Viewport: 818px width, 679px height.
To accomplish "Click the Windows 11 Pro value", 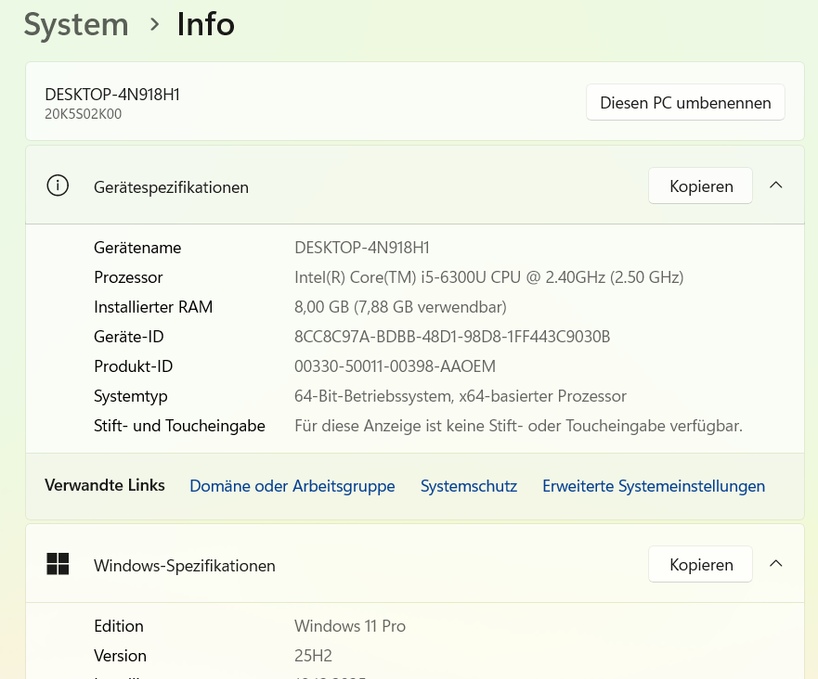I will point(349,626).
